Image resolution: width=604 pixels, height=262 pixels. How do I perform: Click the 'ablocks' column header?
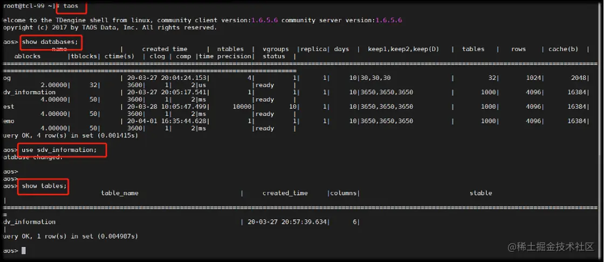pyautogui.click(x=28, y=56)
